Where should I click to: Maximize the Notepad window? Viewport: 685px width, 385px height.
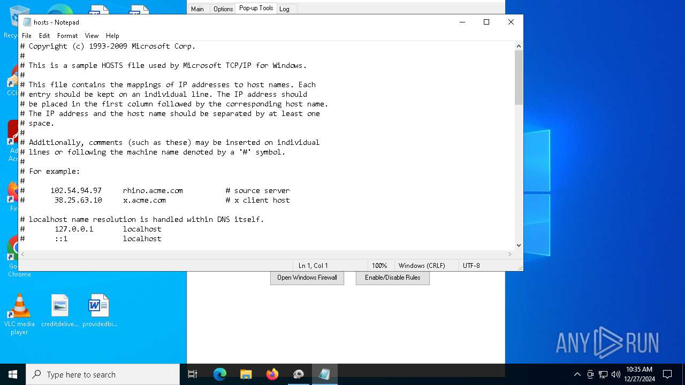[486, 22]
